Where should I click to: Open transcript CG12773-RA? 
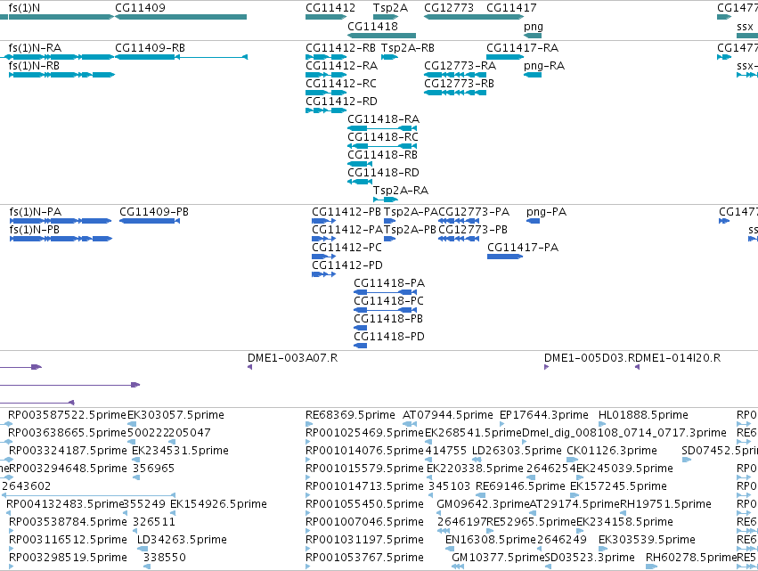[x=460, y=66]
